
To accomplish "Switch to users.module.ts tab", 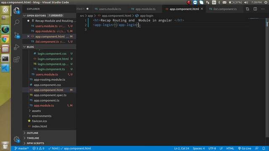I will (109, 9).
